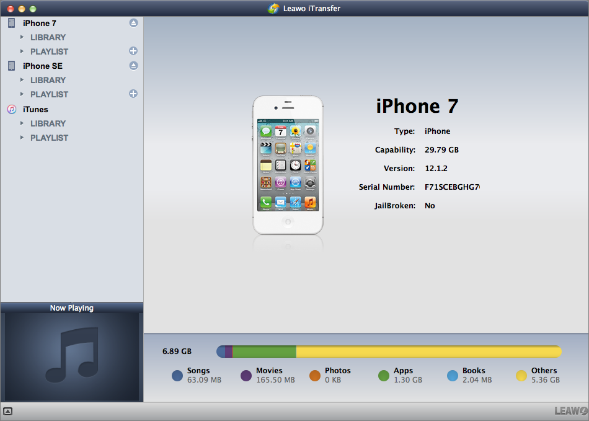
Task: Expand the iTunes PLAYLIST tree node
Action: pos(22,138)
